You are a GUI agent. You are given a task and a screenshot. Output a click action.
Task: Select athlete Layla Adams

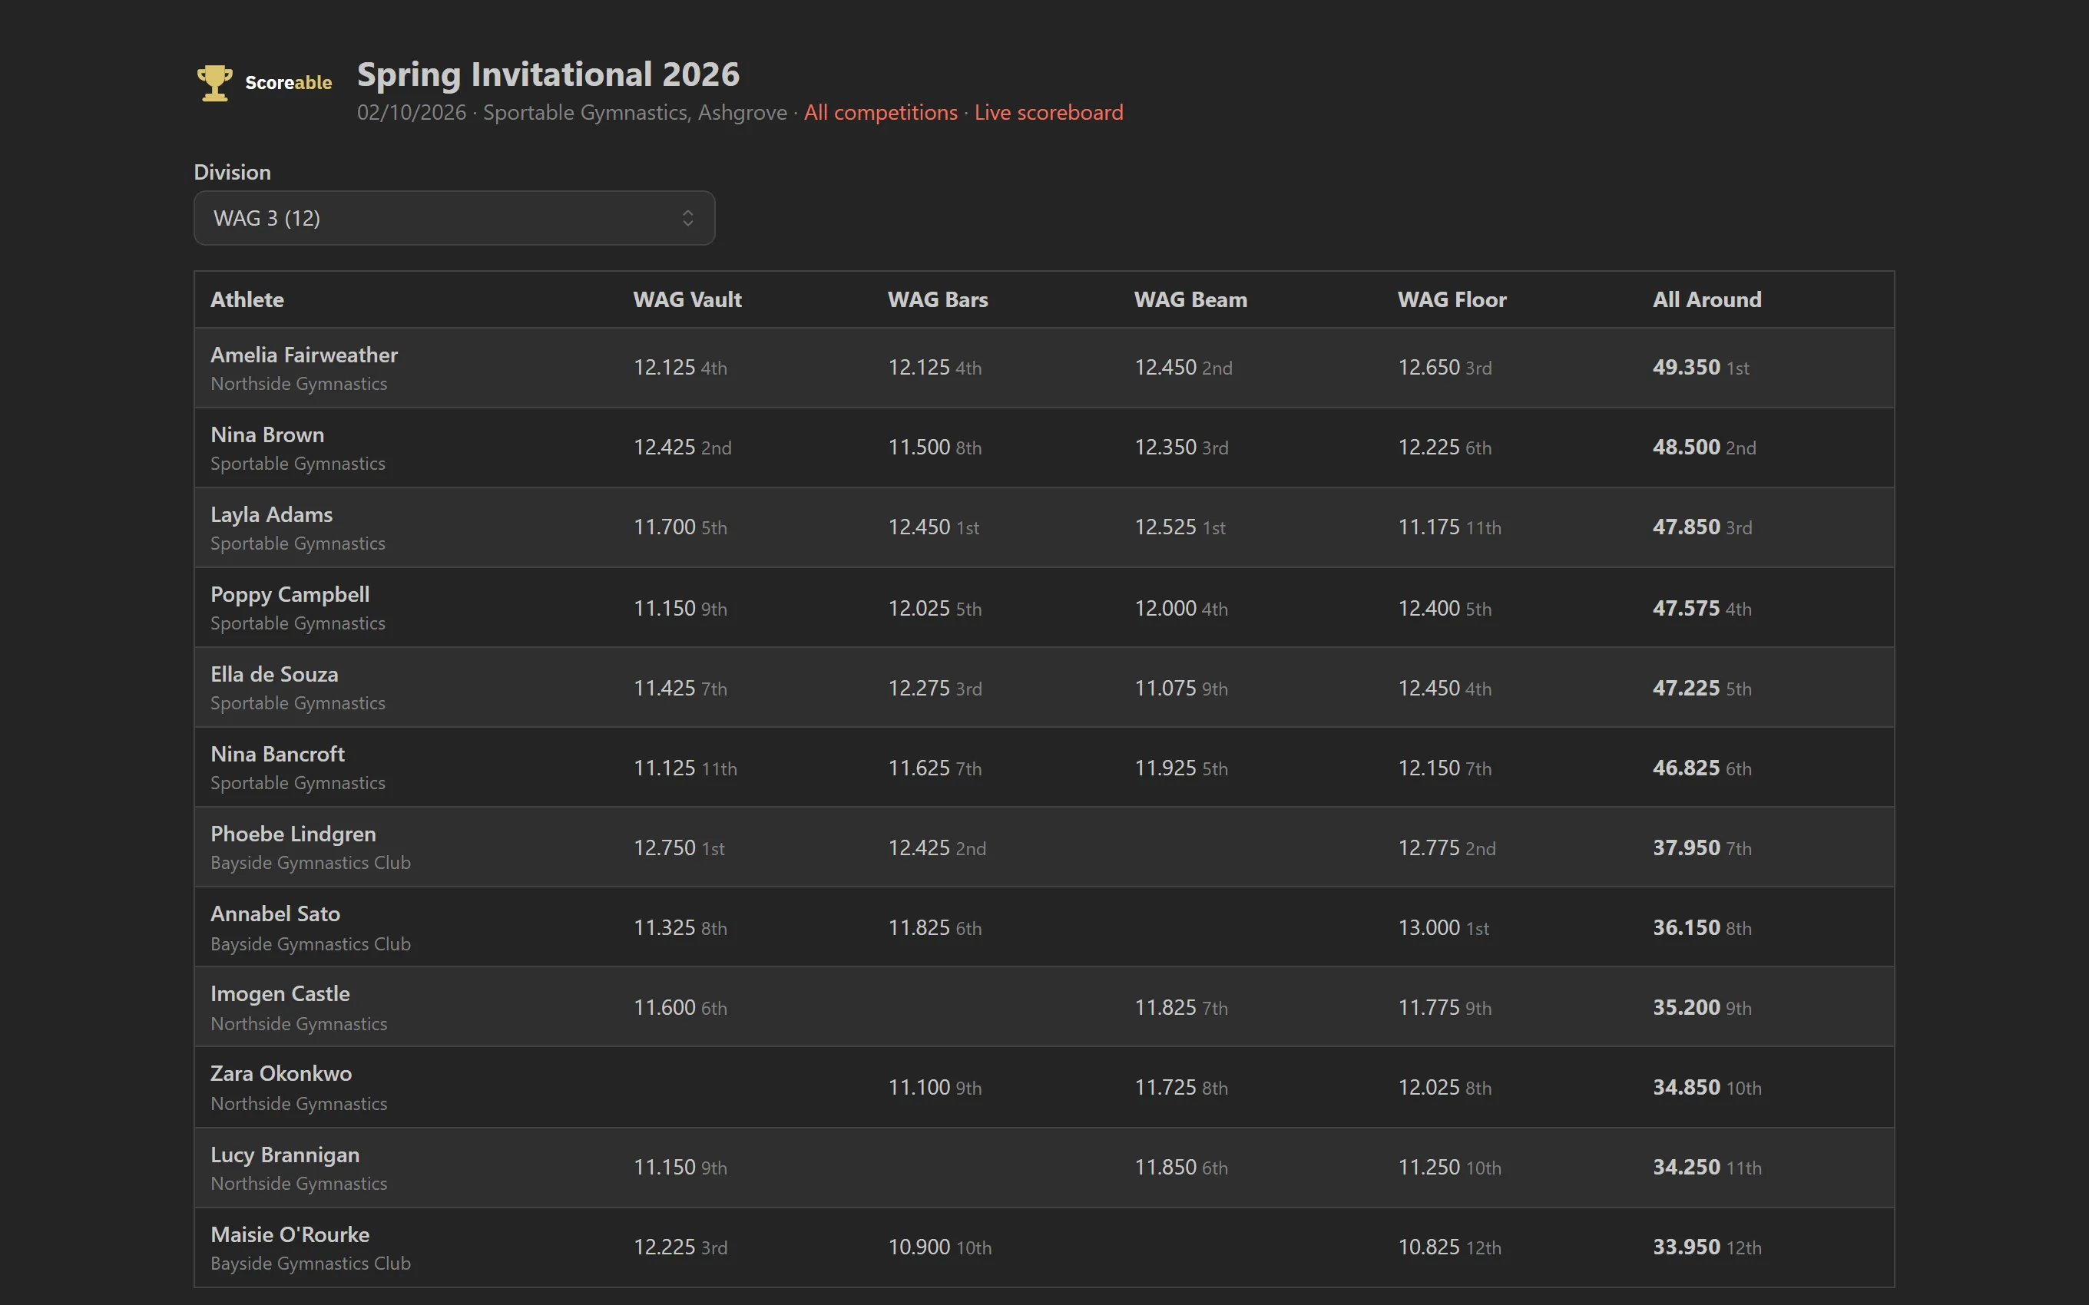tap(271, 514)
